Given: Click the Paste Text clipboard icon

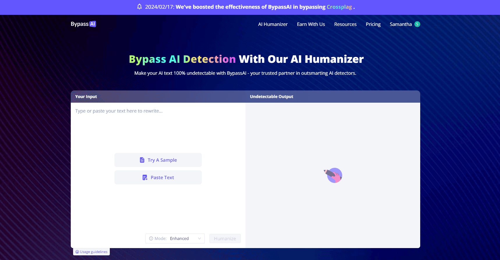Looking at the screenshot, I should click(x=145, y=177).
